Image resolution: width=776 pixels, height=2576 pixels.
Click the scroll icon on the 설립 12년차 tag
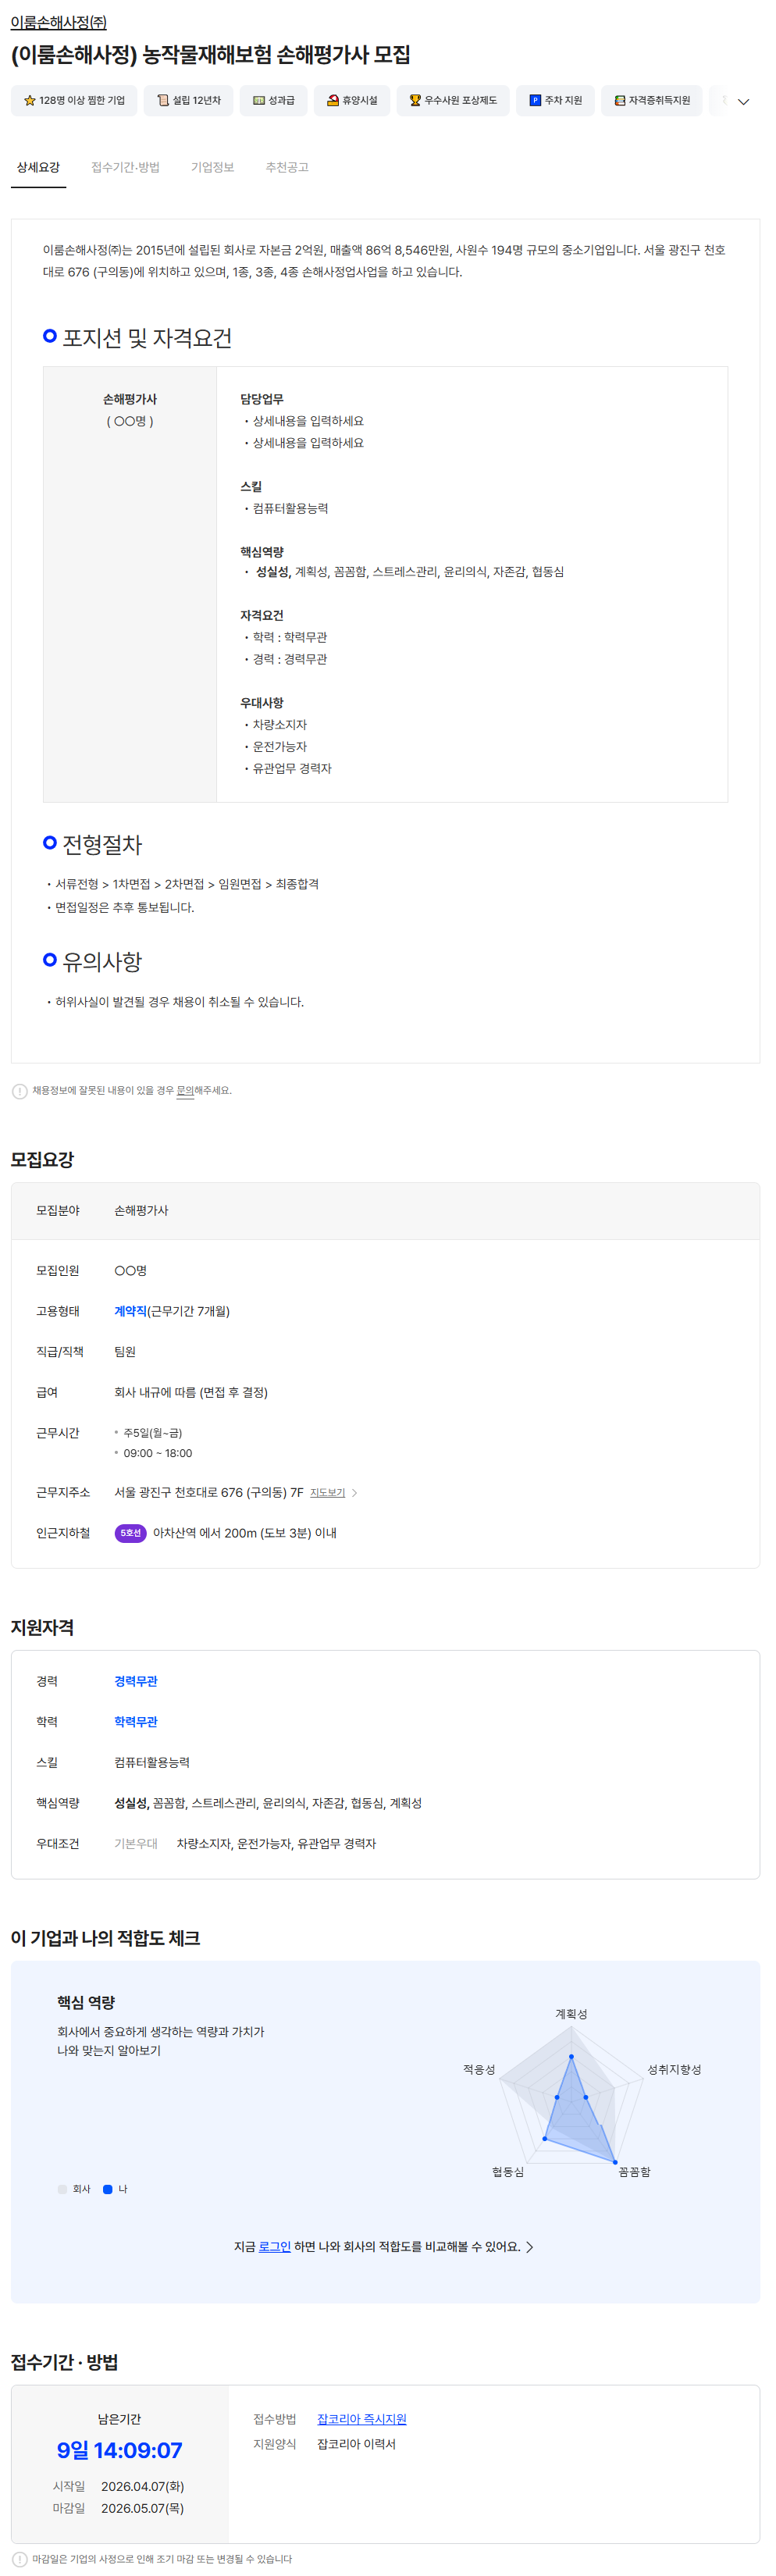[x=163, y=101]
